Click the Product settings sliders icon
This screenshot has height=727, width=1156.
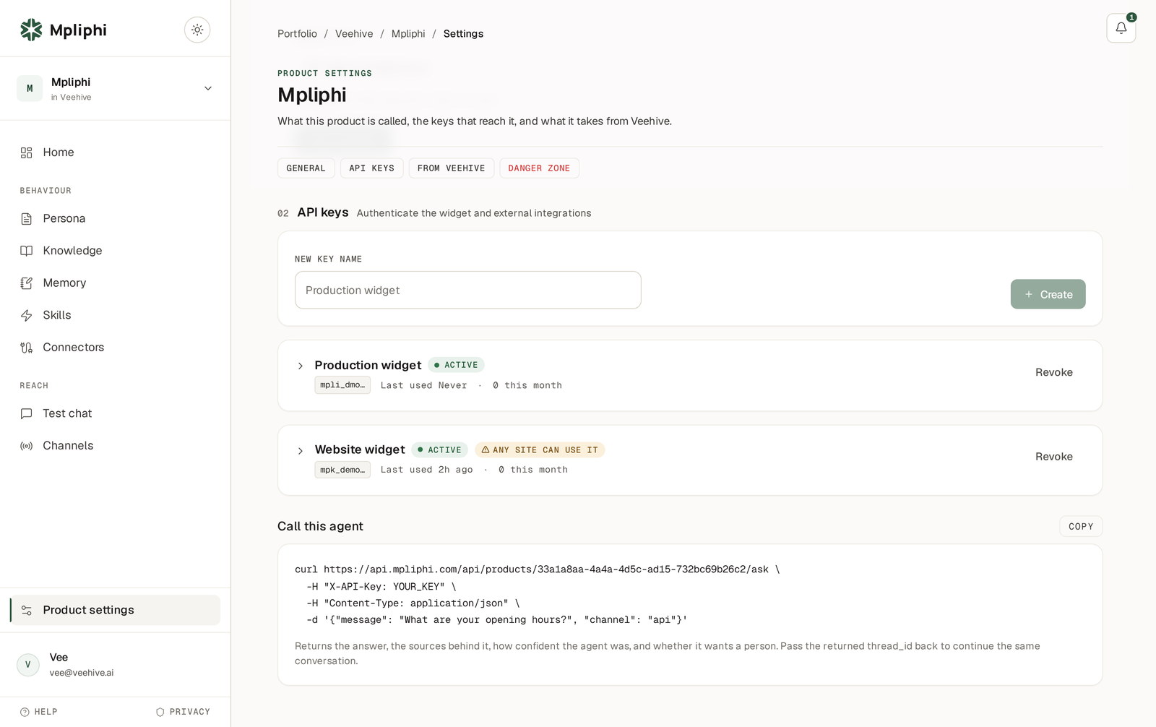pyautogui.click(x=27, y=611)
